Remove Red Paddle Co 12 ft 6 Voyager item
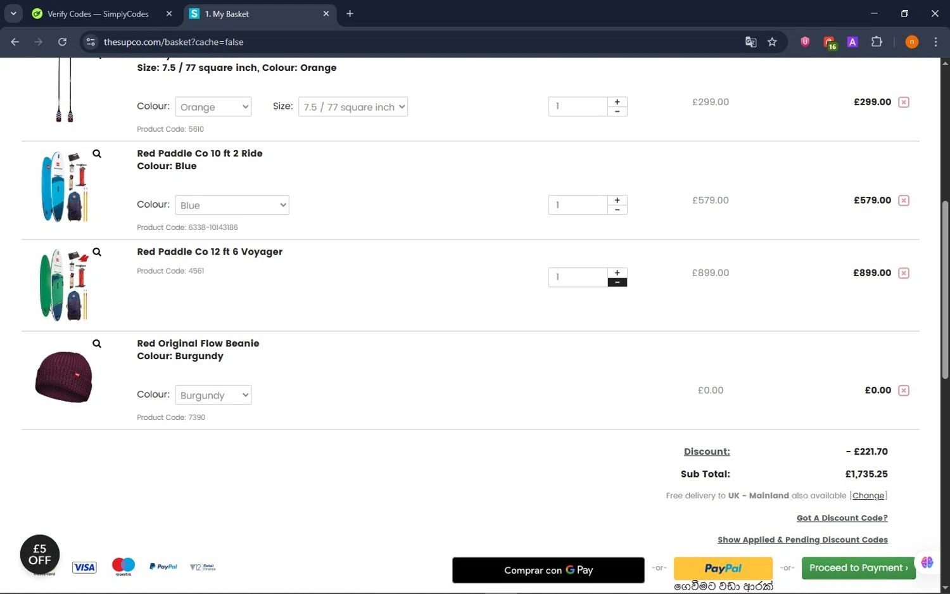950x594 pixels. click(x=904, y=273)
